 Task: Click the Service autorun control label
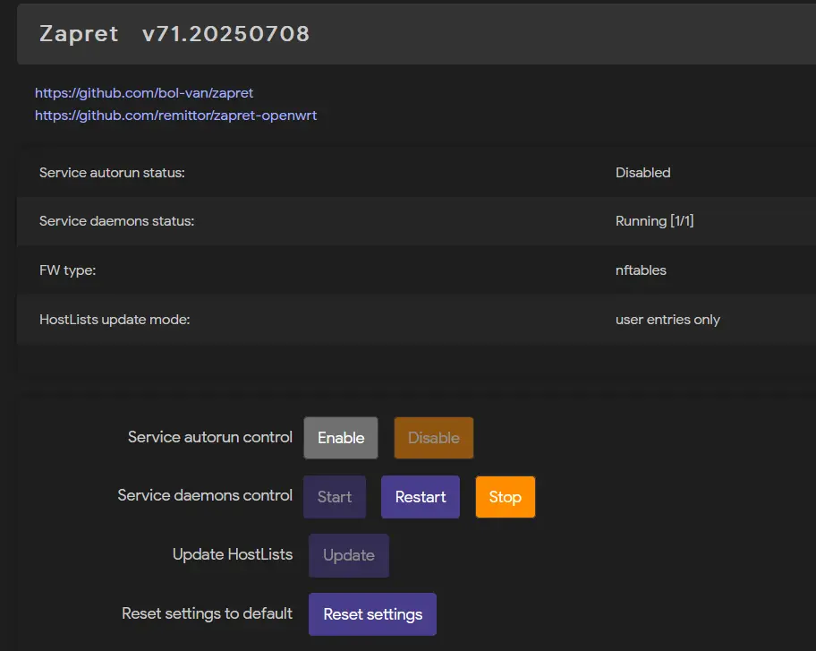210,437
